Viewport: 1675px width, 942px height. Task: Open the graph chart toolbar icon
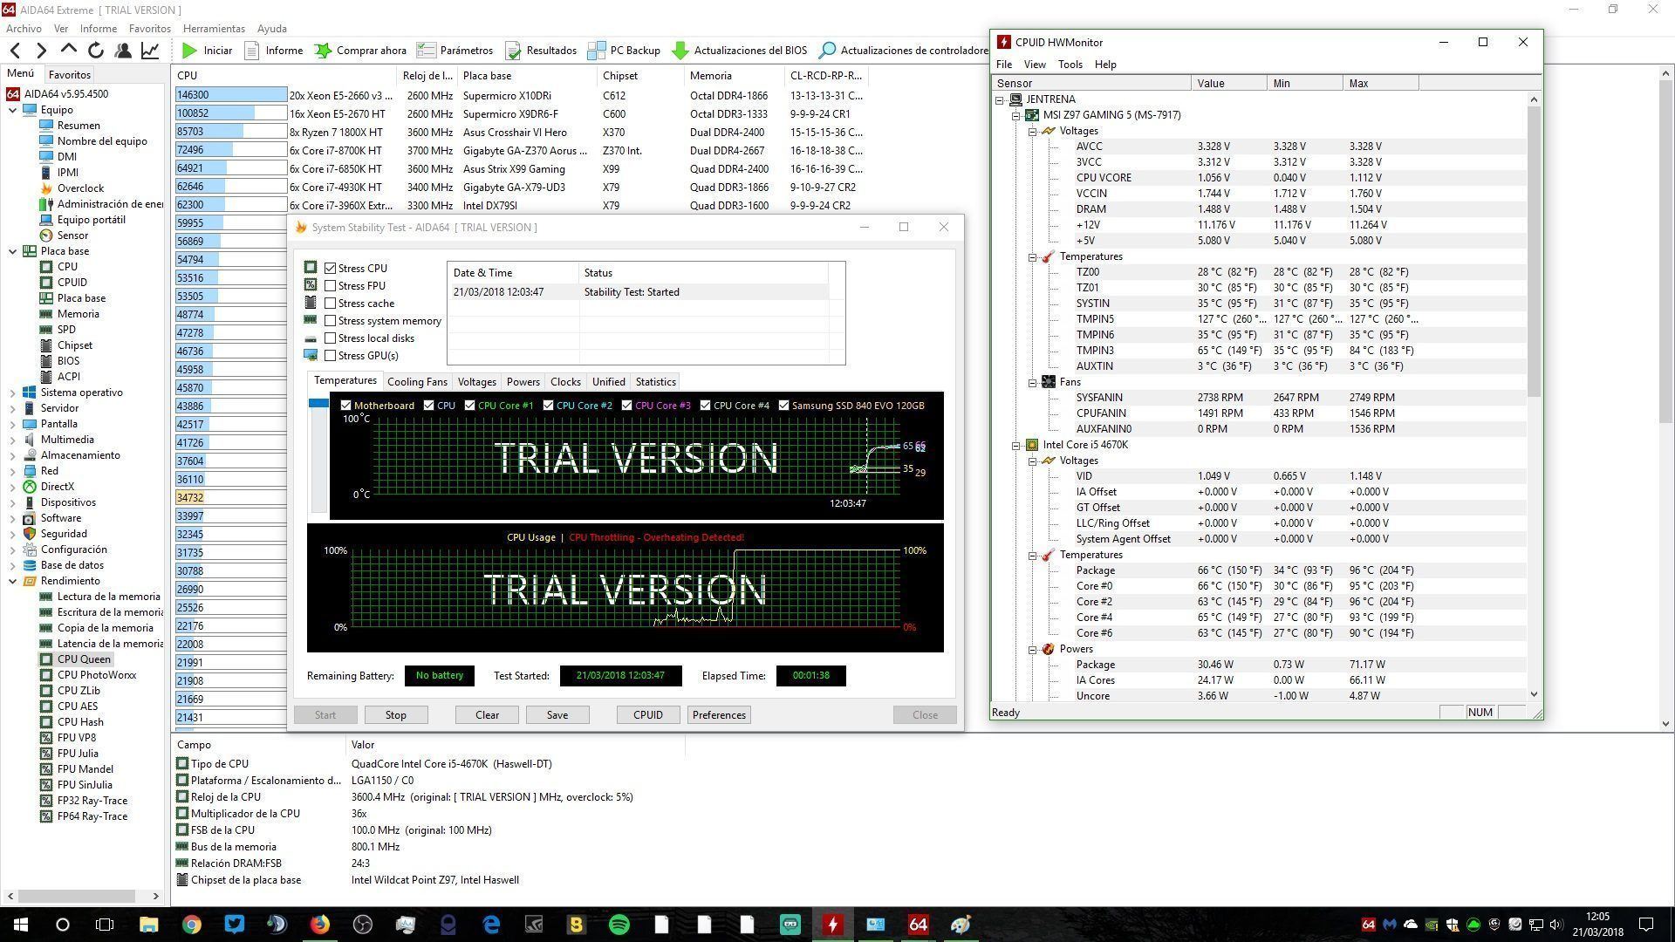[x=150, y=51]
